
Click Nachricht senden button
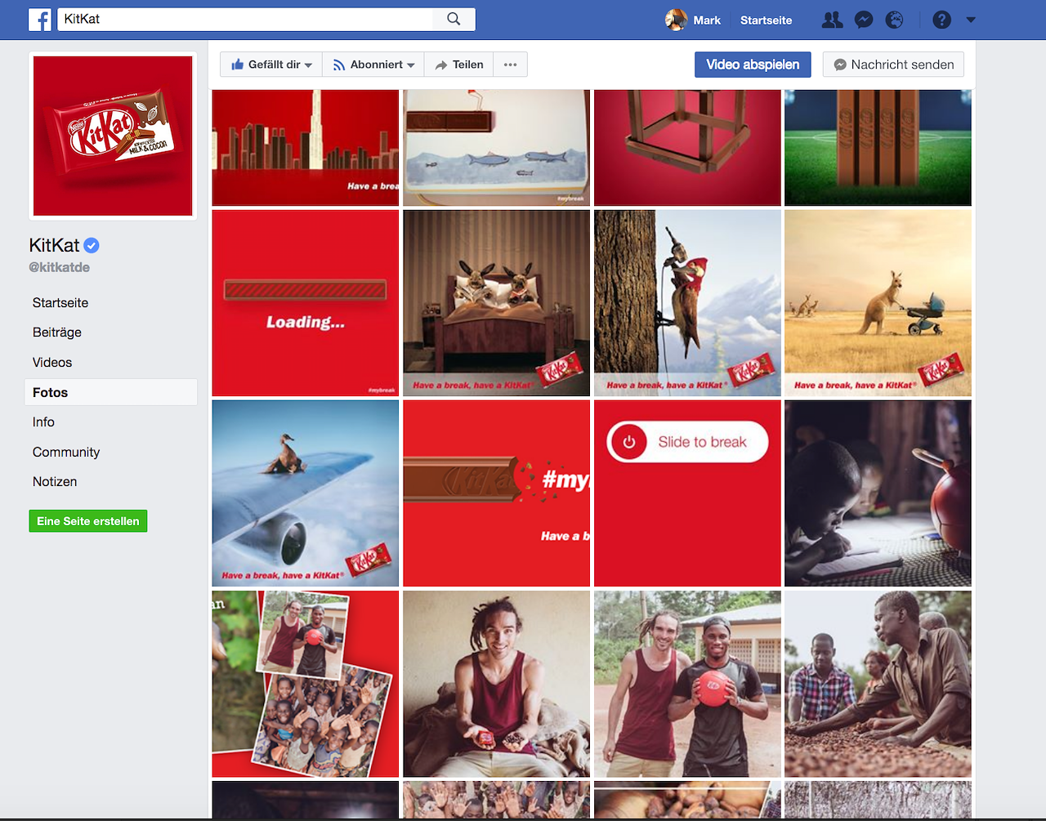[893, 65]
